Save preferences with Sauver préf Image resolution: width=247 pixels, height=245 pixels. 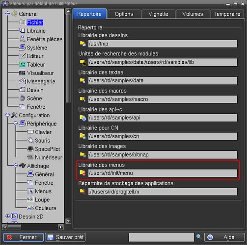pos(65,237)
